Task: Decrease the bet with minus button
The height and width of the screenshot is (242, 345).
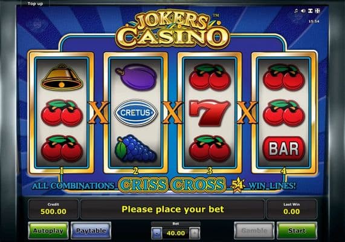Action: click(156, 233)
